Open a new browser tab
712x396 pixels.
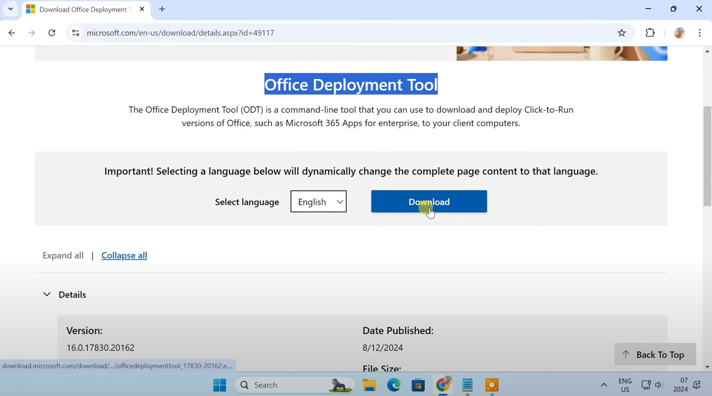[162, 9]
